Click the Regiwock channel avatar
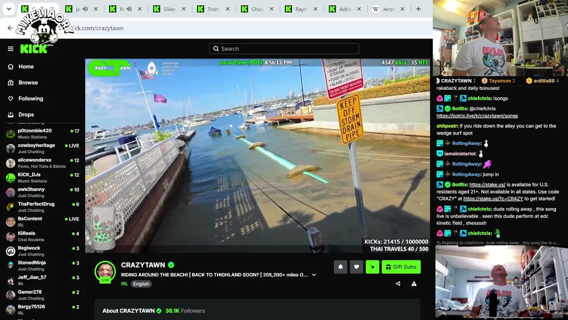Viewport: 568px width, 320px height. 11,251
